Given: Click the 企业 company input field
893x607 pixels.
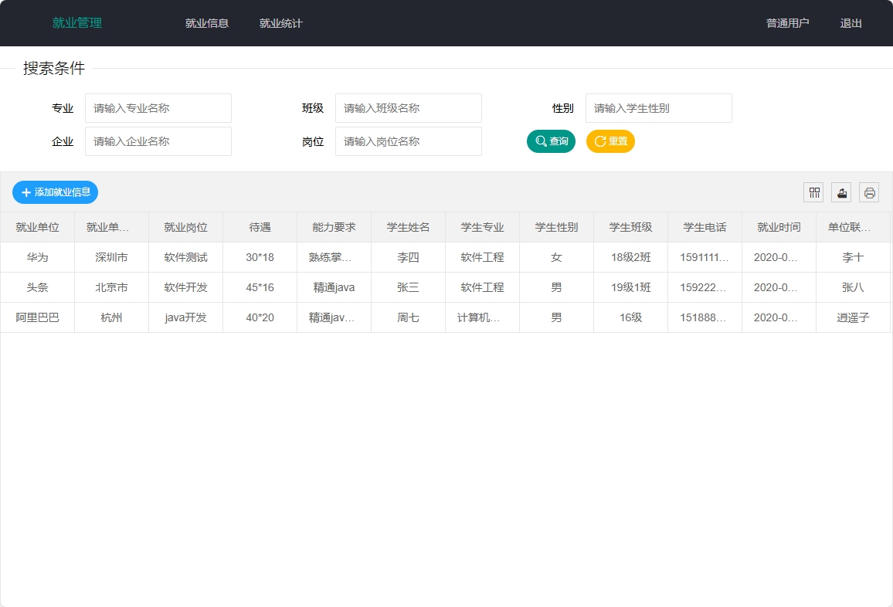Looking at the screenshot, I should click(x=158, y=141).
